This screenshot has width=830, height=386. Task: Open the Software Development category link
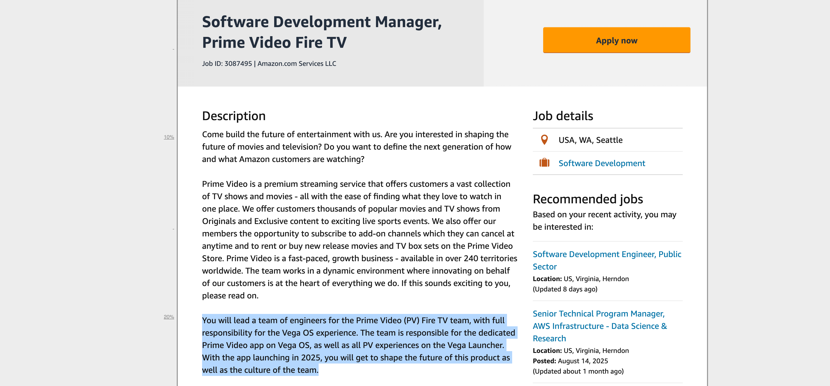[602, 163]
